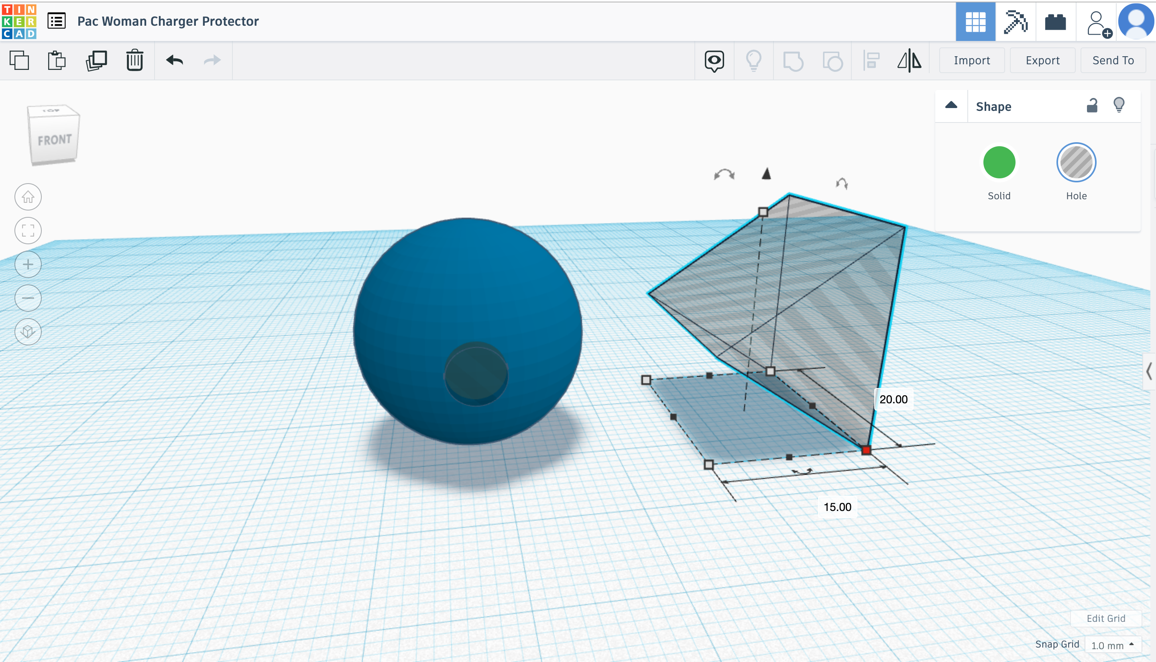This screenshot has height=662, width=1156.
Task: Delete the selected shape with trash icon
Action: point(134,61)
